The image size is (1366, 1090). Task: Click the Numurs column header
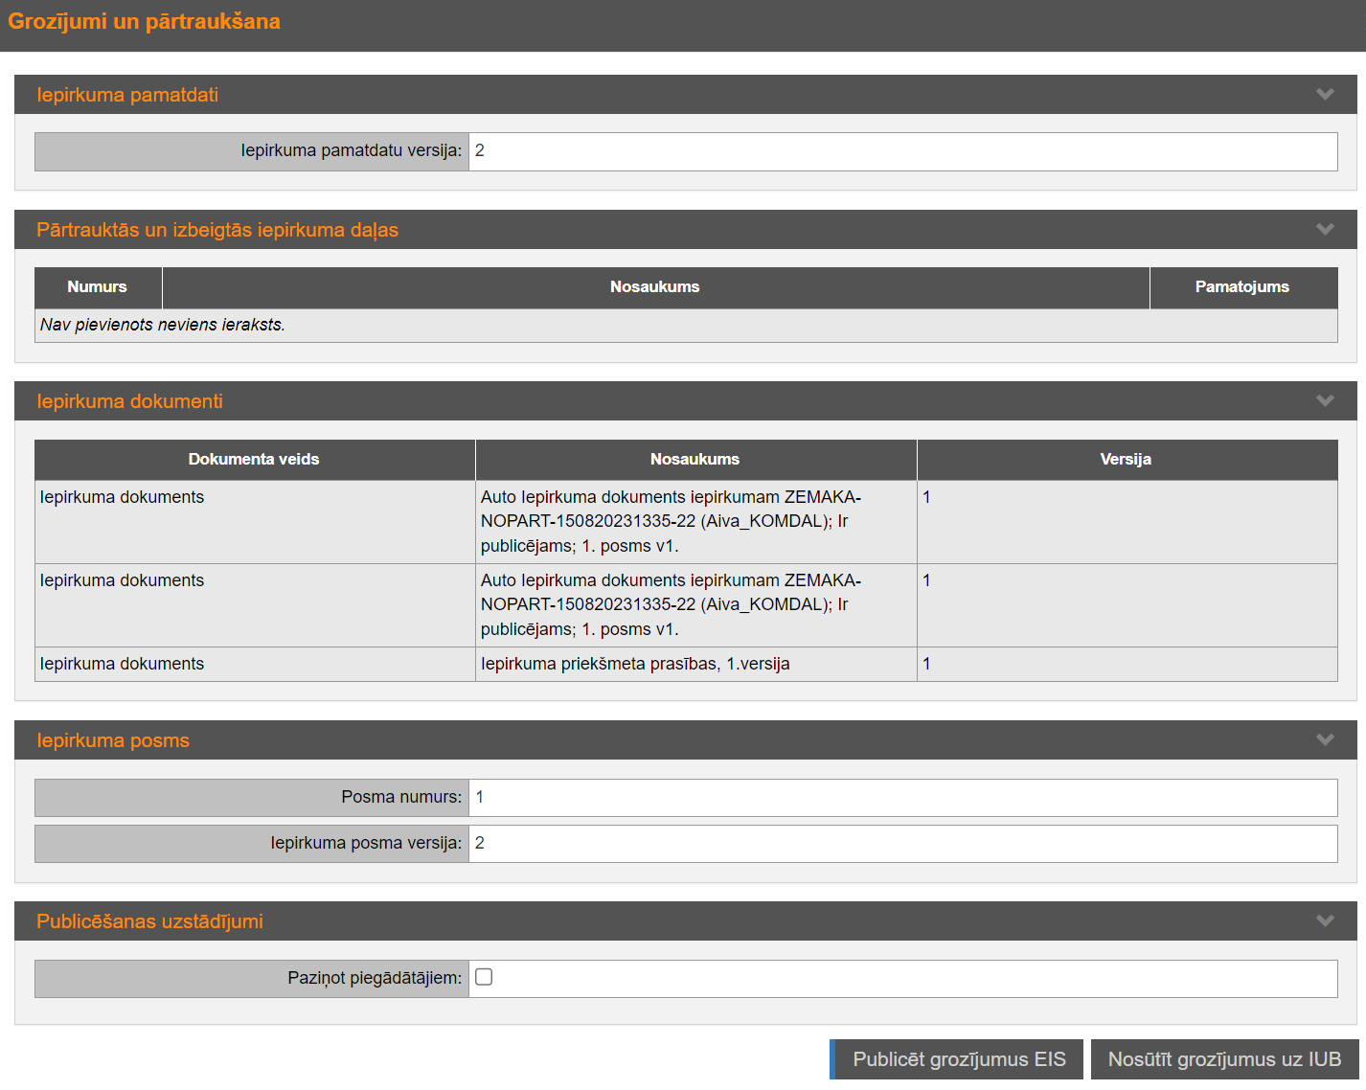tap(97, 287)
